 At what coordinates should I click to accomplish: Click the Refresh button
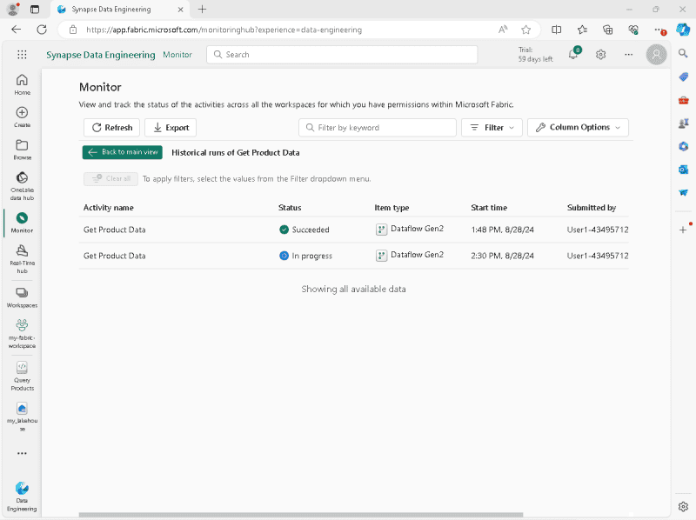111,128
